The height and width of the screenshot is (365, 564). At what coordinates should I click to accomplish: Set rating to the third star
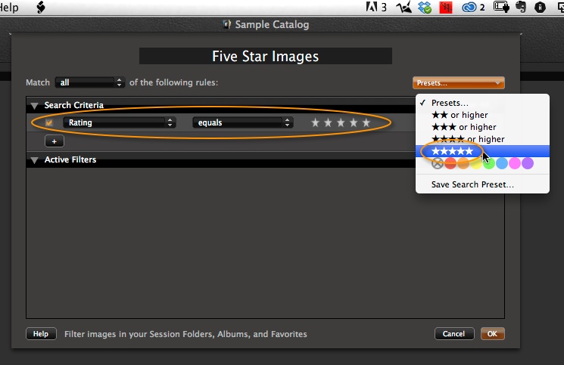[341, 122]
